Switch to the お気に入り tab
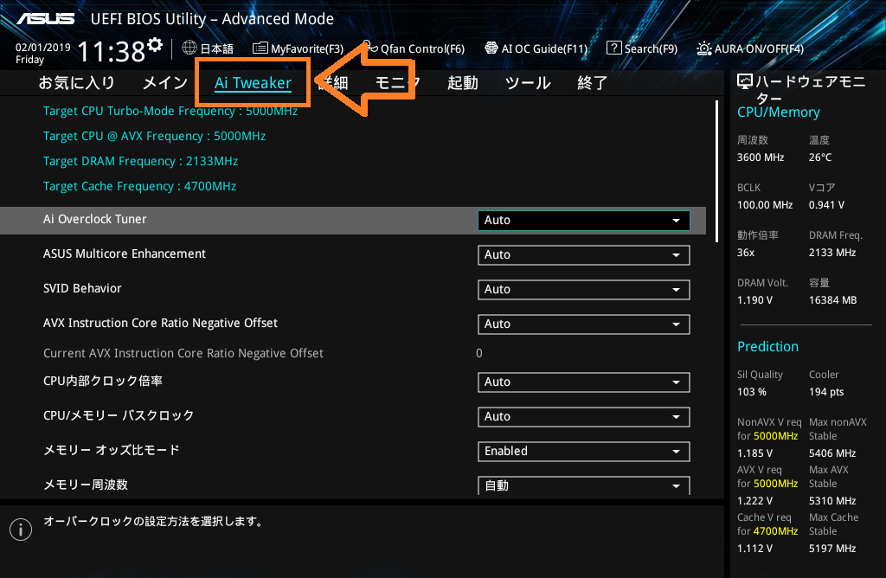 point(76,83)
